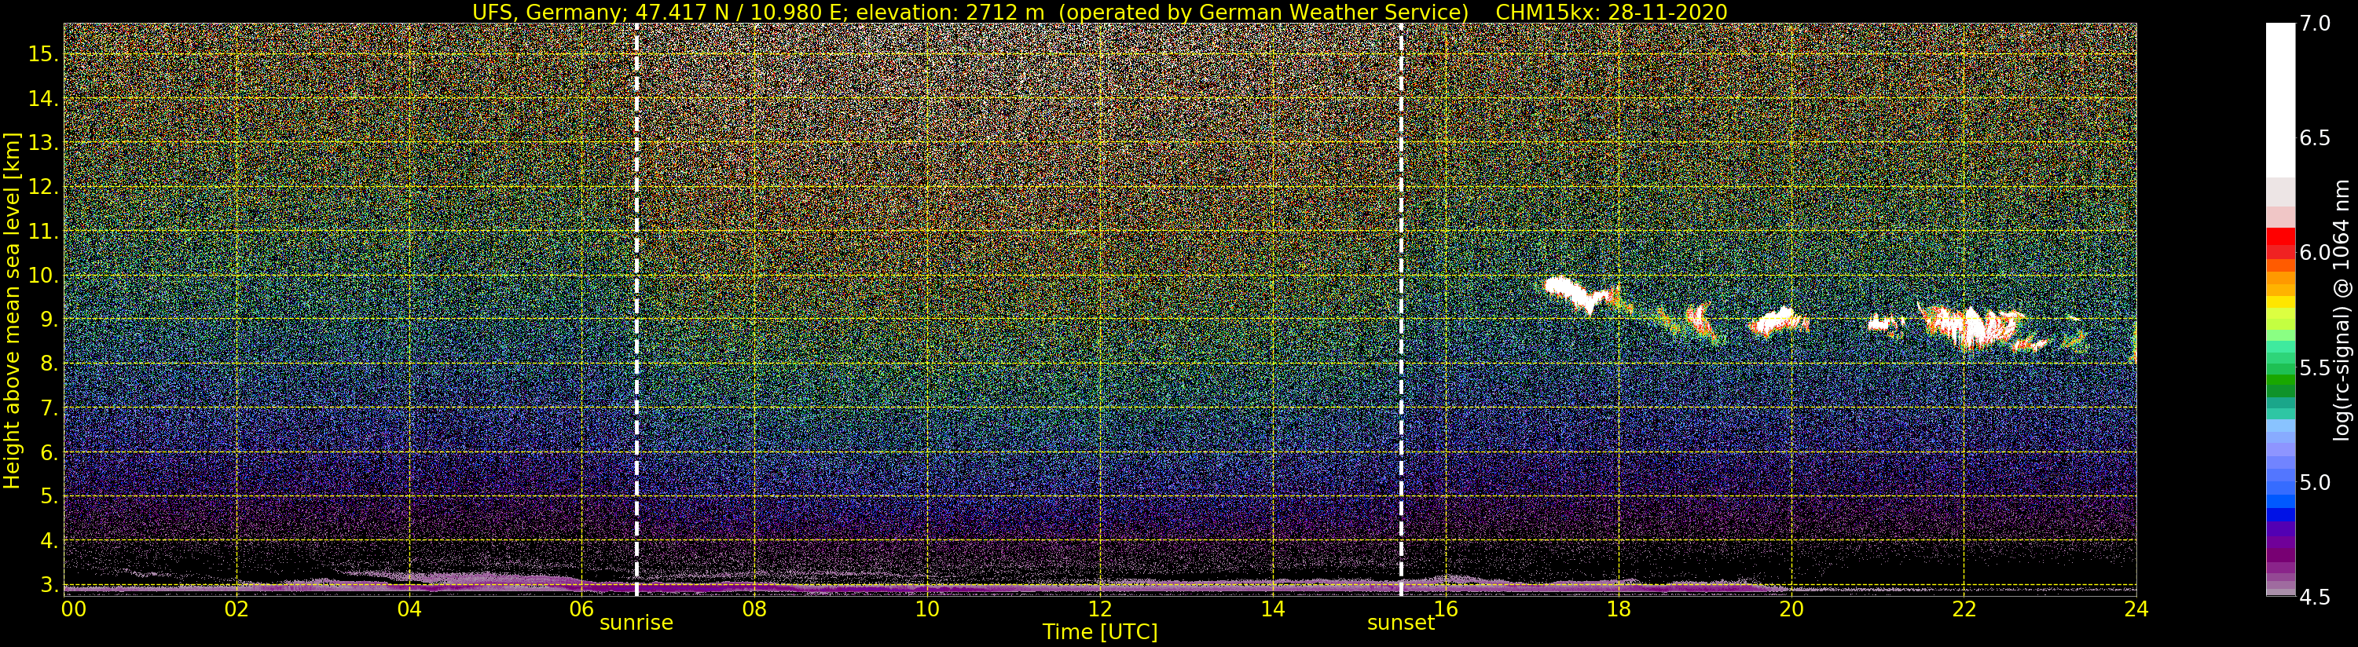The image size is (2358, 647).
Task: Click the '22' time axis tick label
Action: (x=1964, y=609)
